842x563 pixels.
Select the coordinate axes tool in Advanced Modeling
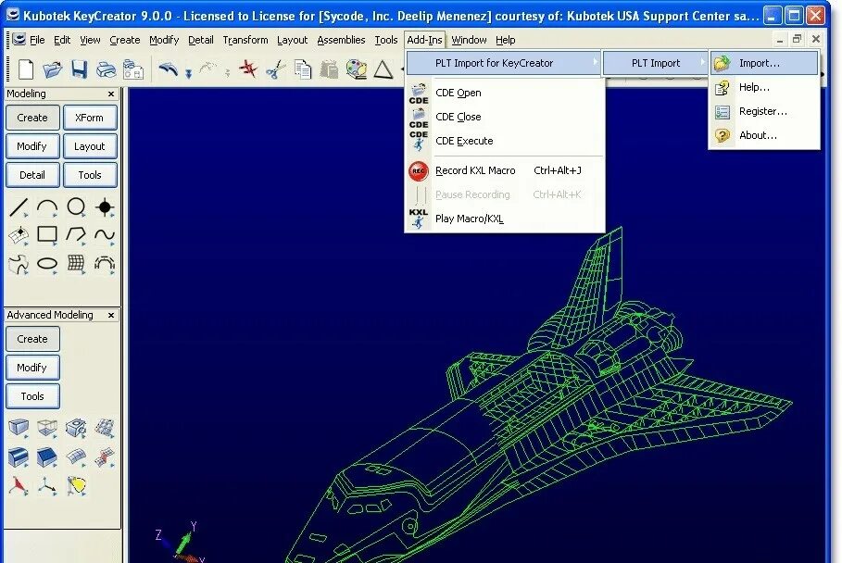point(47,486)
